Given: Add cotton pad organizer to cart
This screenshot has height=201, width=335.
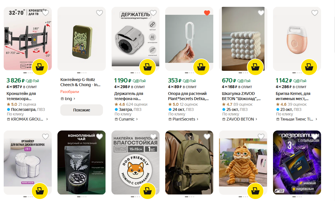Looking at the screenshot, I should coord(40,191).
